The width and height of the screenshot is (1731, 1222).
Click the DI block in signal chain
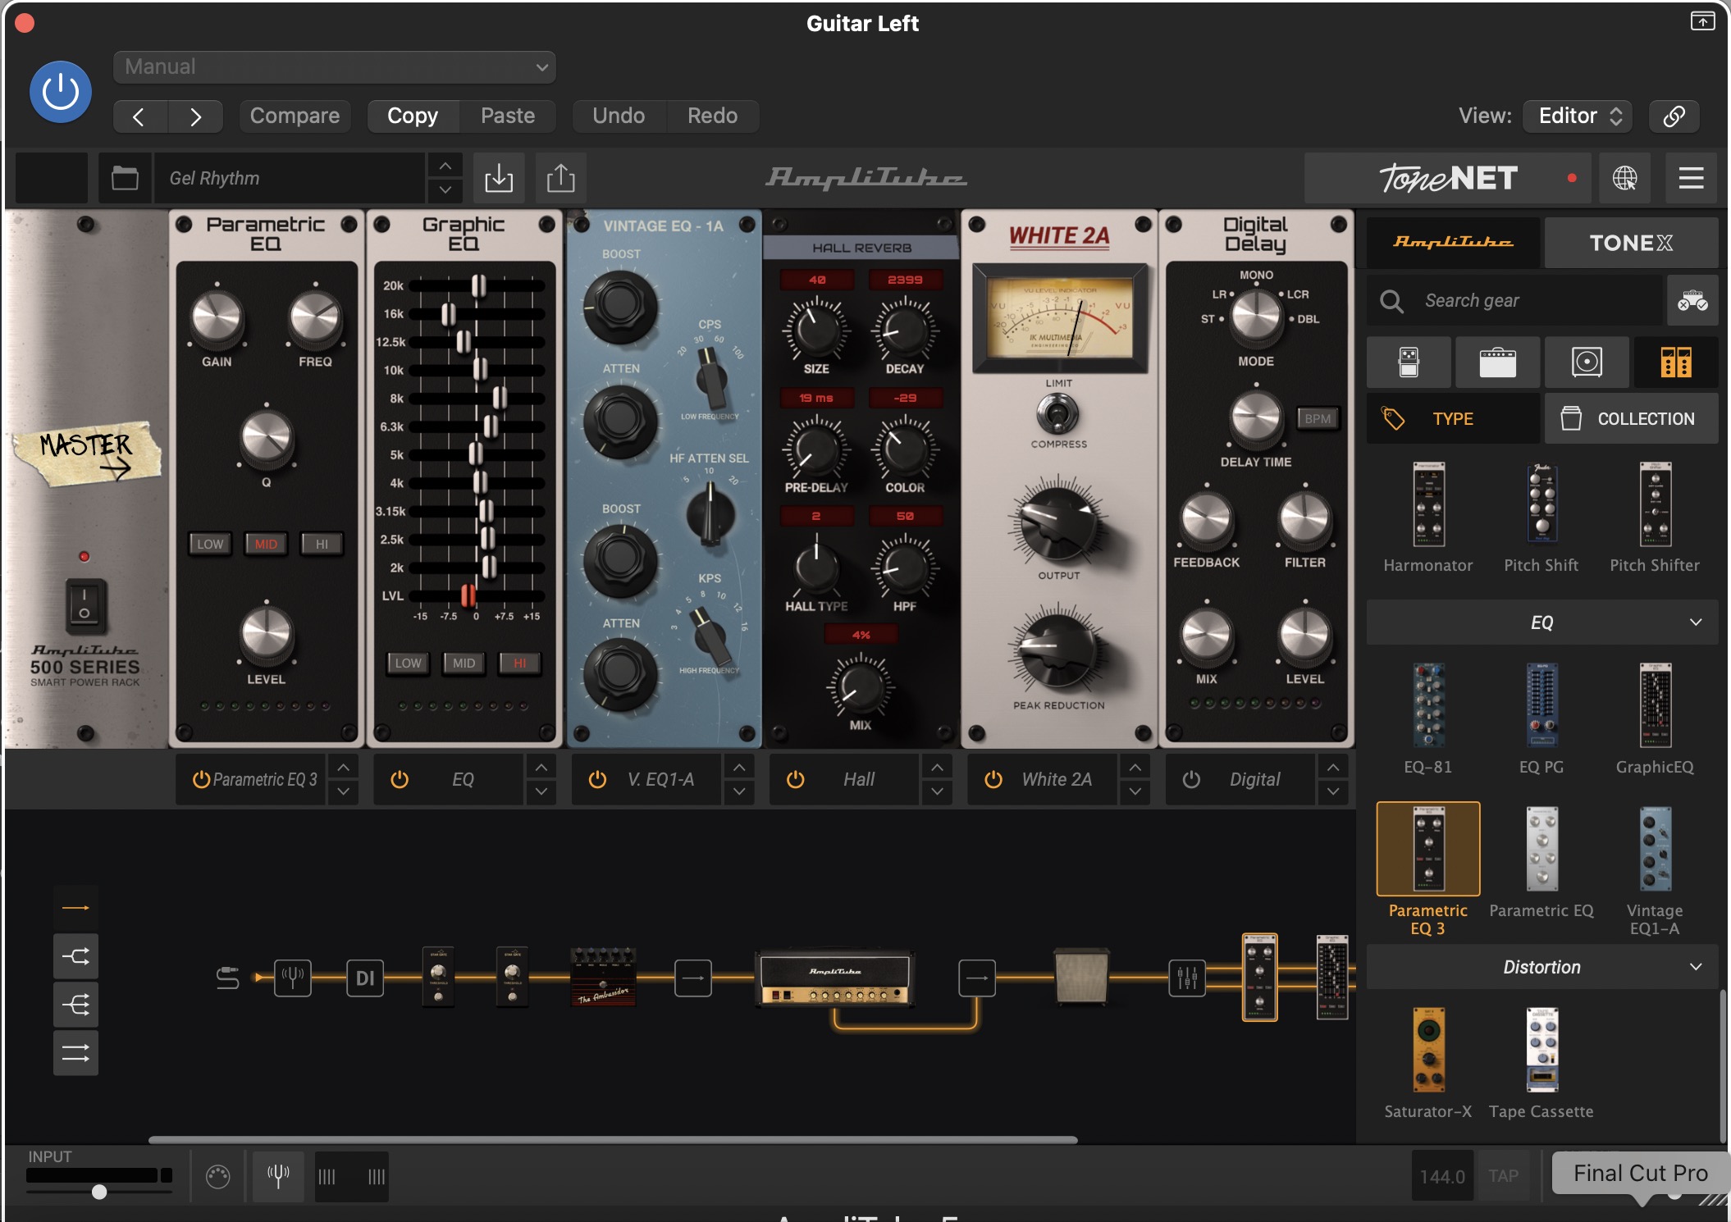coord(365,978)
